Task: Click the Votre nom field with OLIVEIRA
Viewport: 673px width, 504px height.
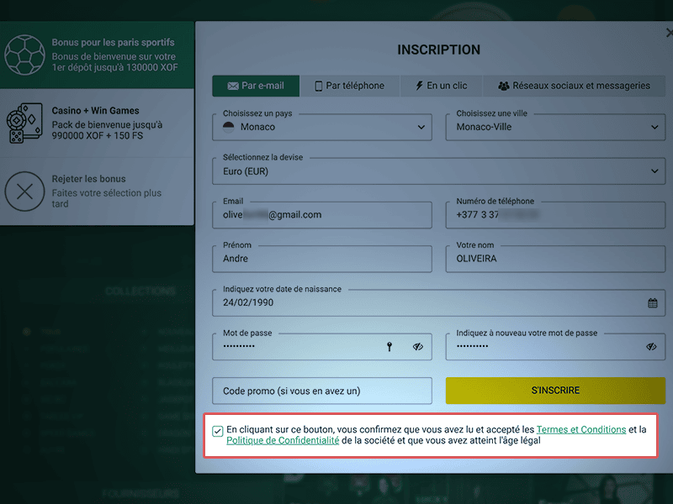Action: (x=555, y=259)
